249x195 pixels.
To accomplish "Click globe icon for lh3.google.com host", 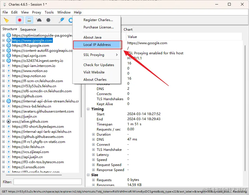I will point(9,46).
